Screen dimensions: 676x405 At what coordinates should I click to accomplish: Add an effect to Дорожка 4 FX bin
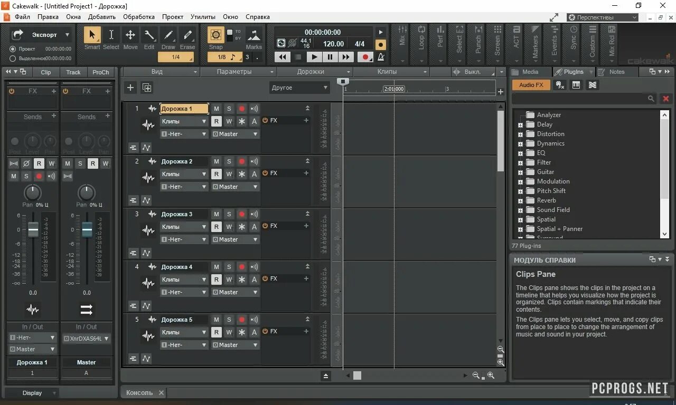306,278
